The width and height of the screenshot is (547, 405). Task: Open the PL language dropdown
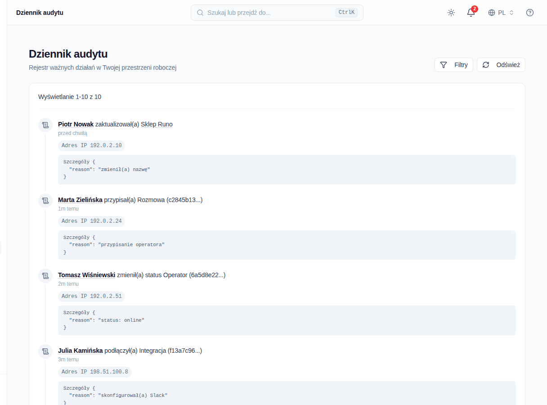[501, 13]
